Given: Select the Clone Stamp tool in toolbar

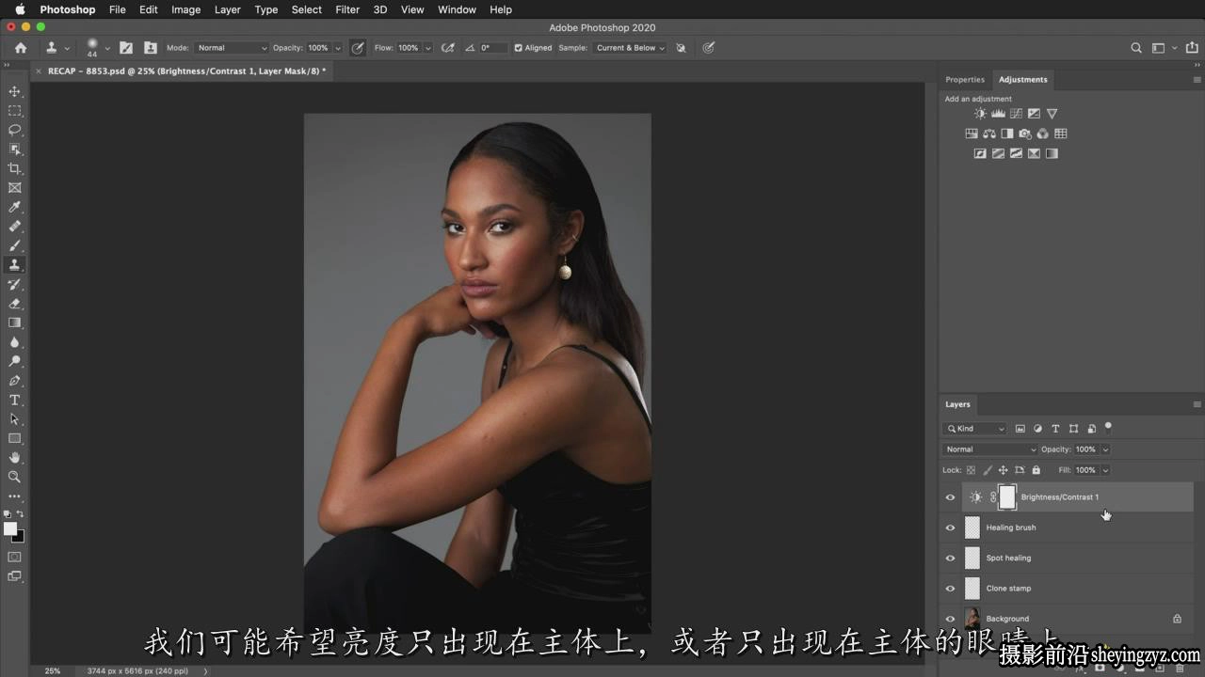Looking at the screenshot, I should point(14,265).
